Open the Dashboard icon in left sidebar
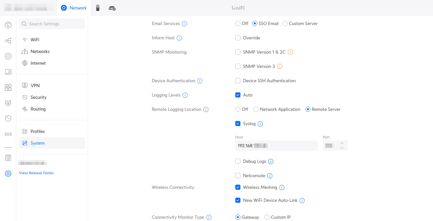The width and height of the screenshot is (433, 221). pyautogui.click(x=8, y=25)
